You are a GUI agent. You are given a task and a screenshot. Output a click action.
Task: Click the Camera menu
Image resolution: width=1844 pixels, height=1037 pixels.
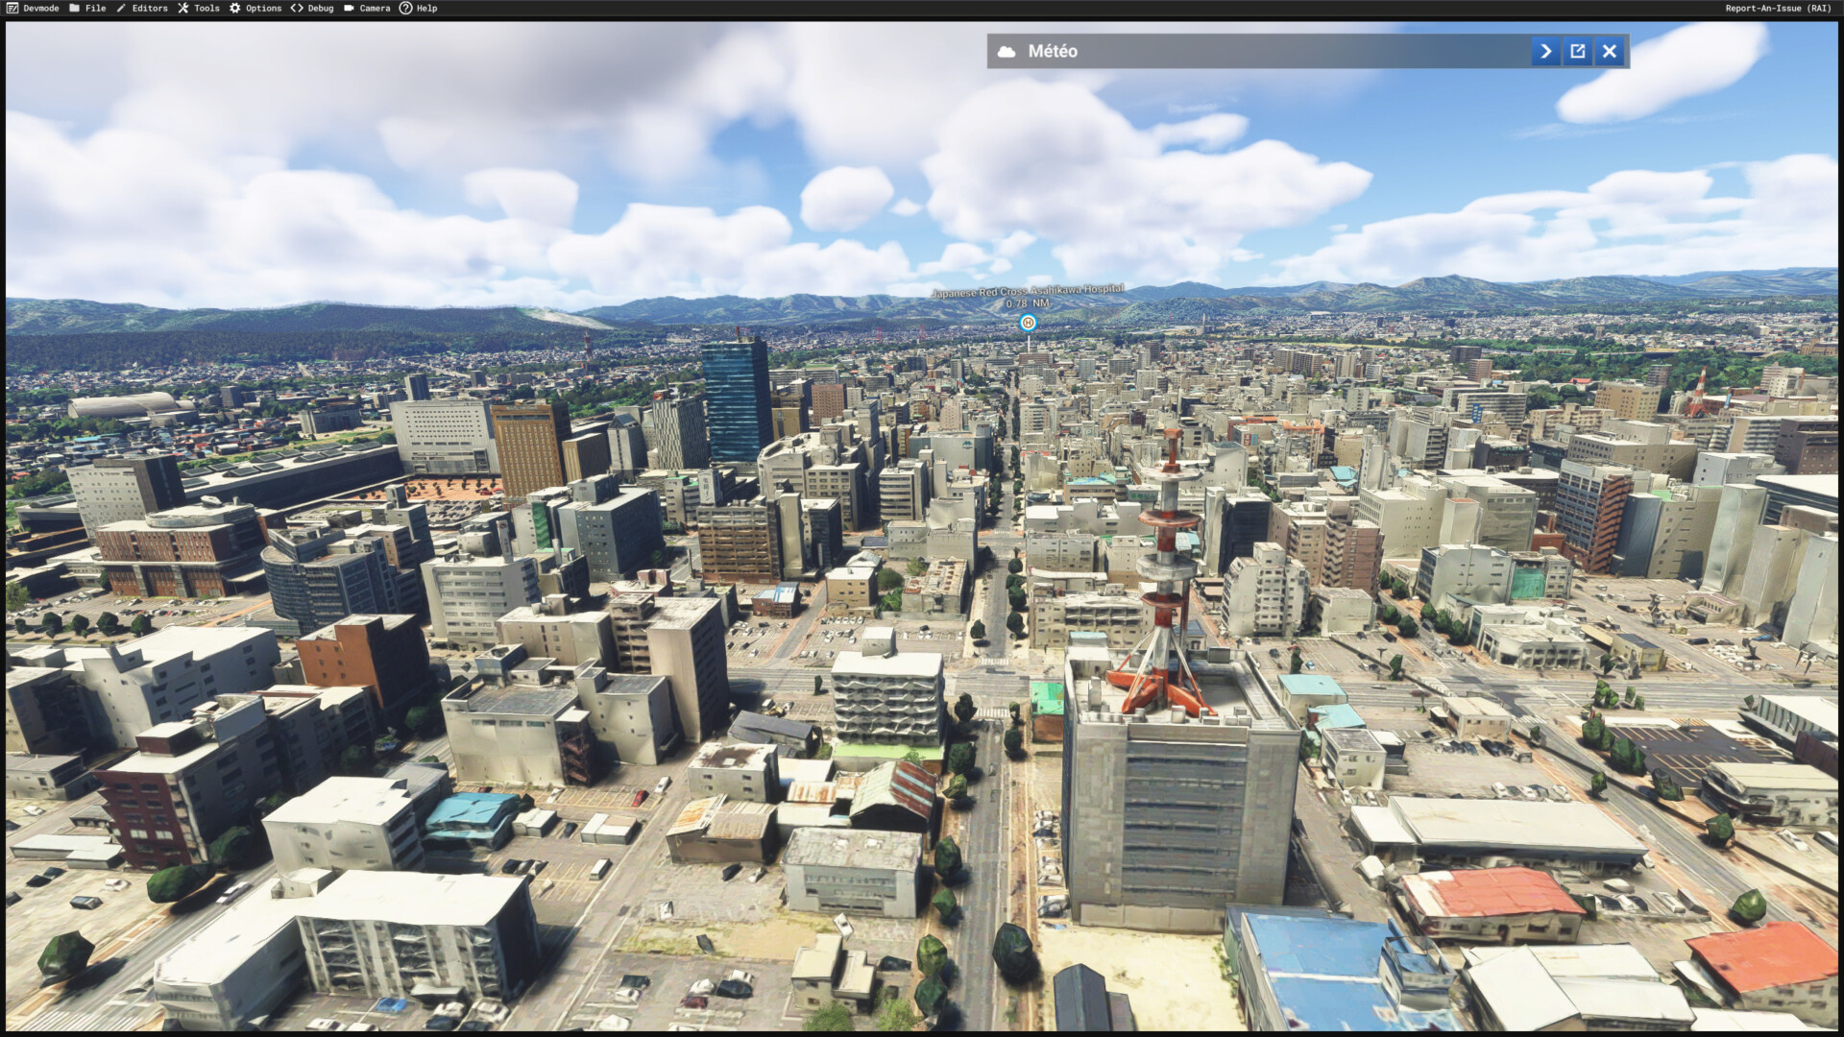pyautogui.click(x=375, y=8)
